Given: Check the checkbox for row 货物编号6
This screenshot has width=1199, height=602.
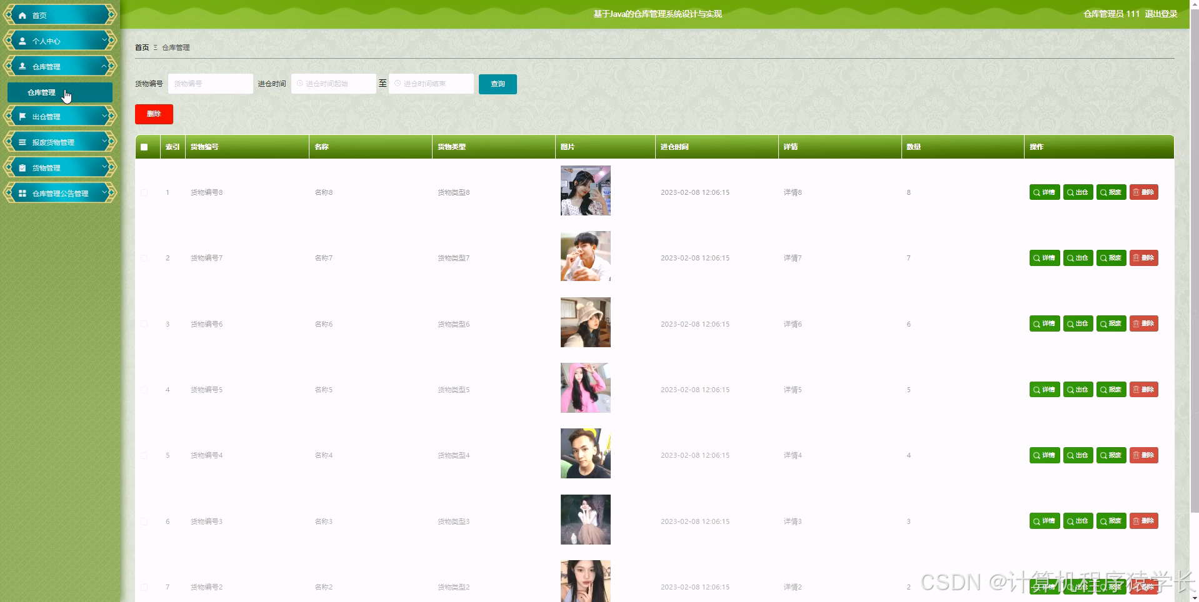Looking at the screenshot, I should [x=144, y=324].
